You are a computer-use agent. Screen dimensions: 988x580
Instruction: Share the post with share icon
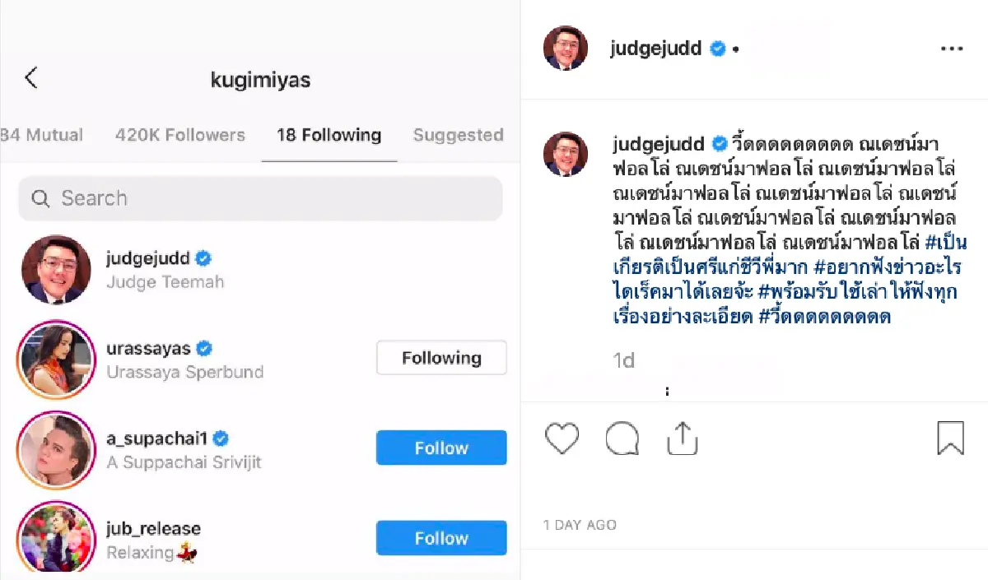point(682,438)
